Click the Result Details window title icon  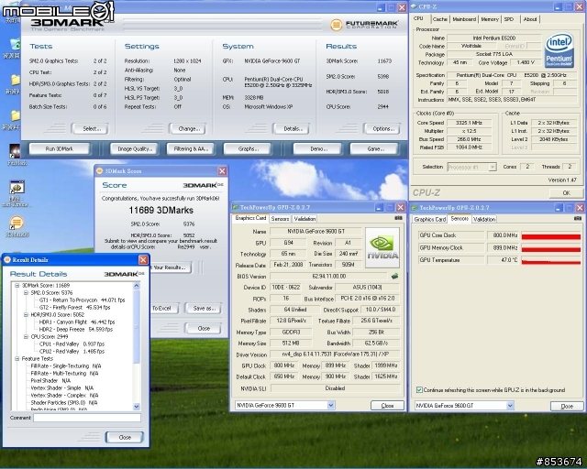pyautogui.click(x=7, y=259)
